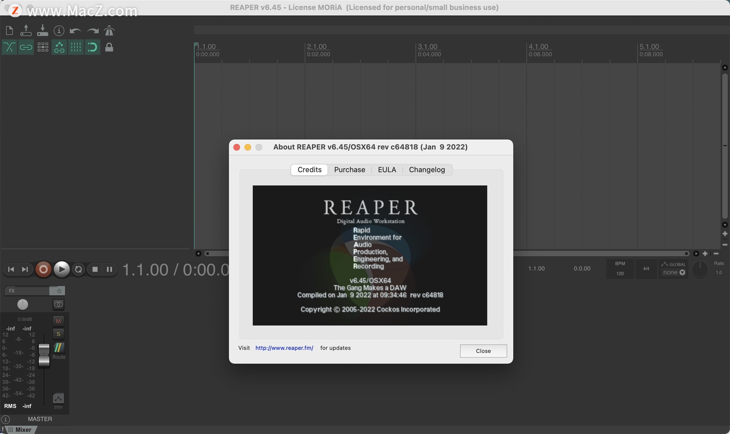Zoom in horizontally with the plus button
Image resolution: width=730 pixels, height=434 pixels.
(x=705, y=253)
